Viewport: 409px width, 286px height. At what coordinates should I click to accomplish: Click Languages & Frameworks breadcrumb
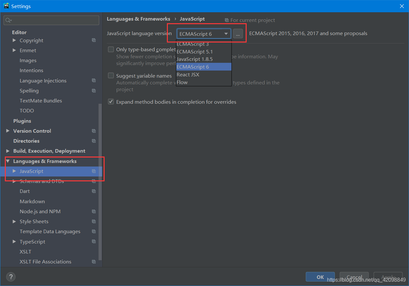pos(138,19)
